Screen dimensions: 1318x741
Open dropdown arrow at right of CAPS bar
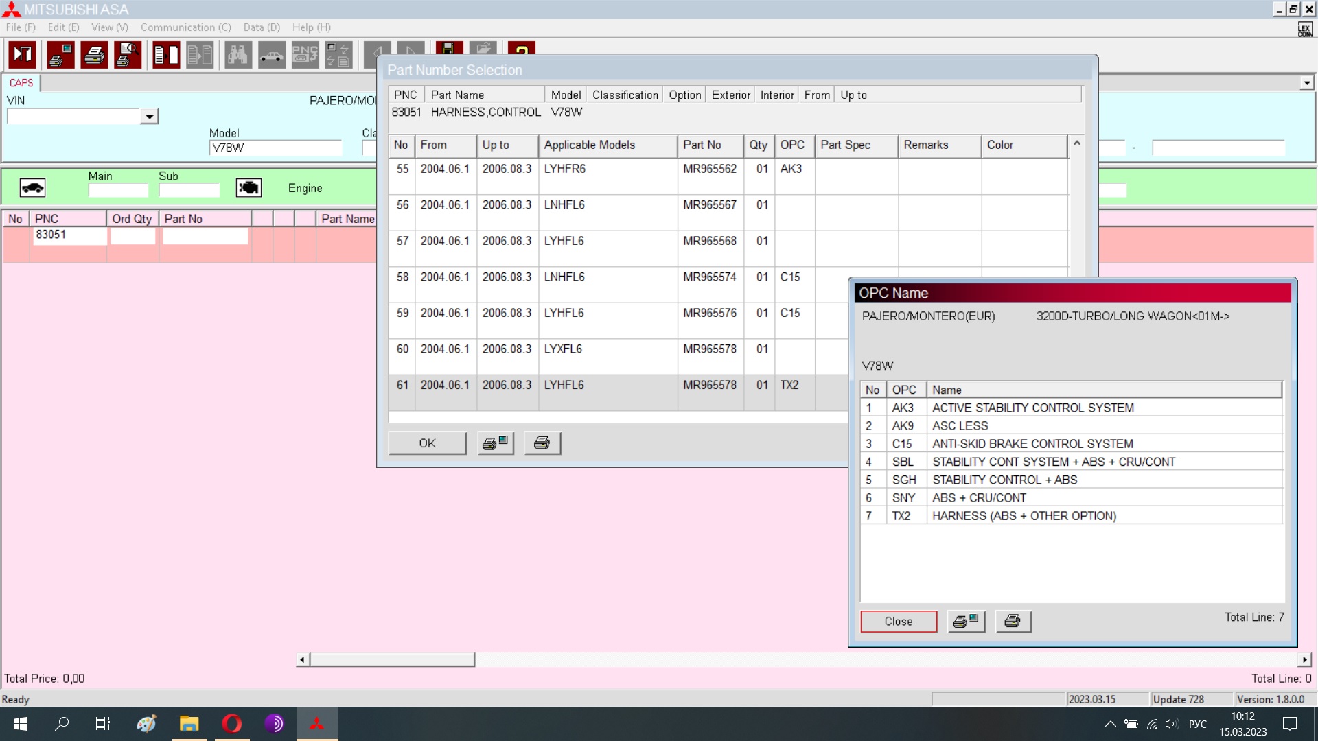[x=1306, y=83]
